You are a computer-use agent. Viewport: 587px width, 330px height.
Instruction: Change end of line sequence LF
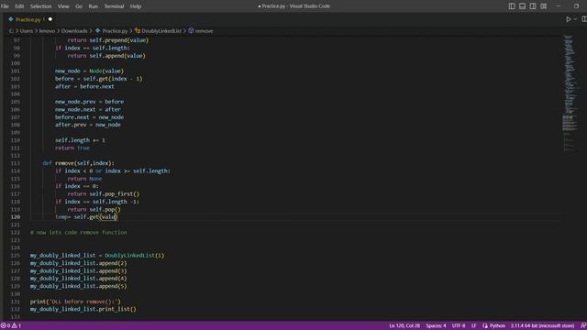[473, 326]
